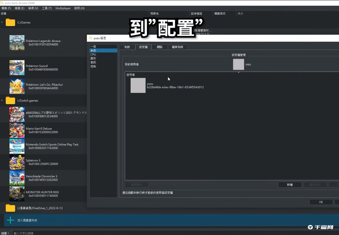The image size is (339, 235).
Task: Open the C:/Games folder icon
Action: click(10, 22)
